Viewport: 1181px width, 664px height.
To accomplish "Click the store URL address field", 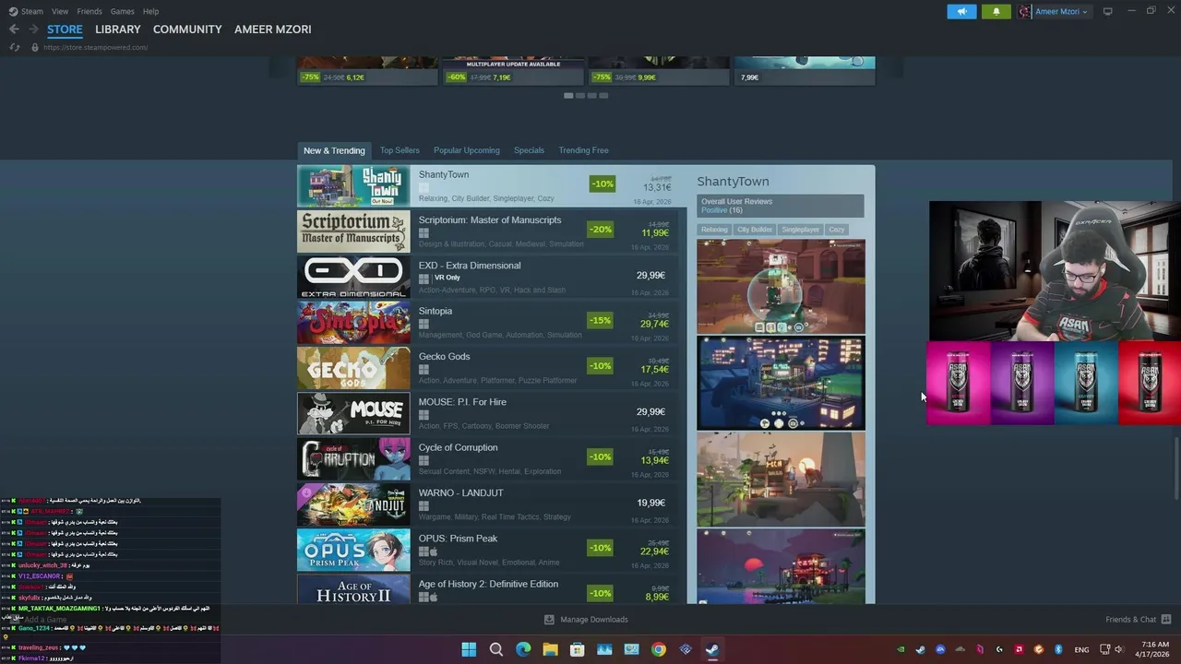I will coord(96,47).
